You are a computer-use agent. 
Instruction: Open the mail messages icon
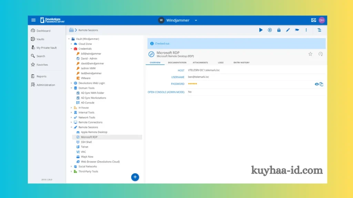click(x=313, y=20)
